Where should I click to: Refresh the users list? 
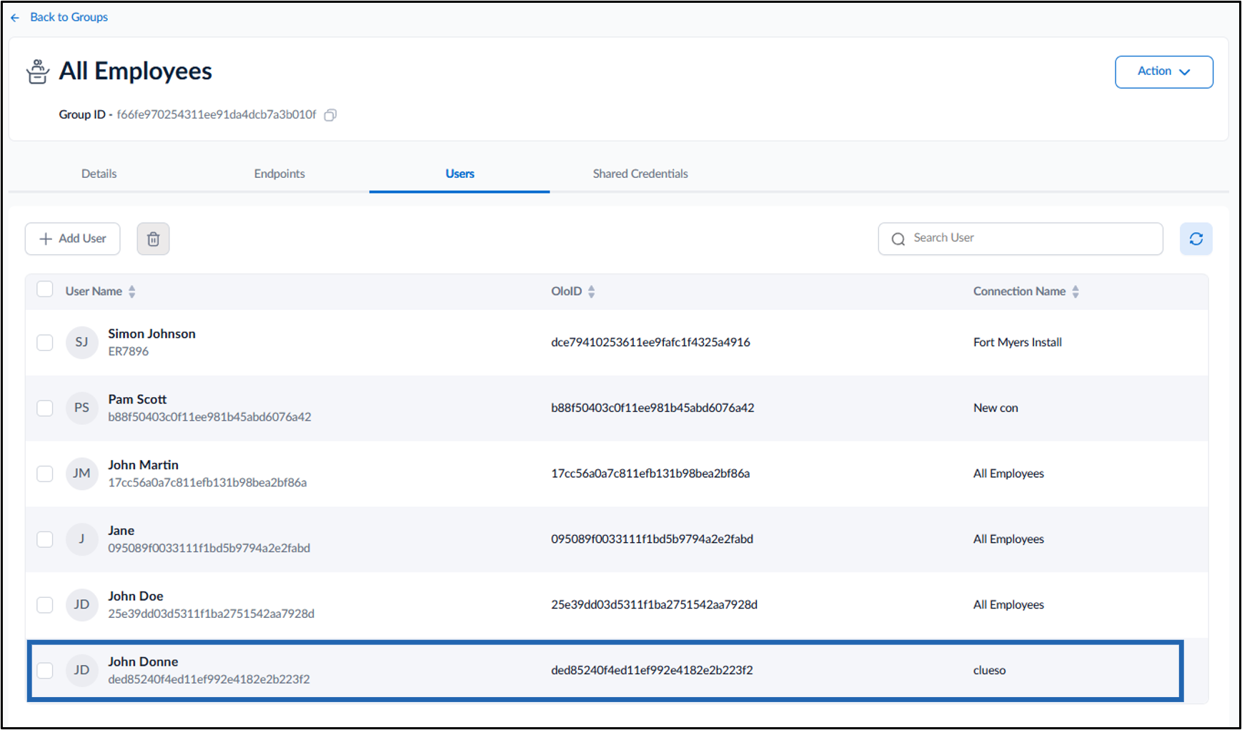tap(1196, 239)
